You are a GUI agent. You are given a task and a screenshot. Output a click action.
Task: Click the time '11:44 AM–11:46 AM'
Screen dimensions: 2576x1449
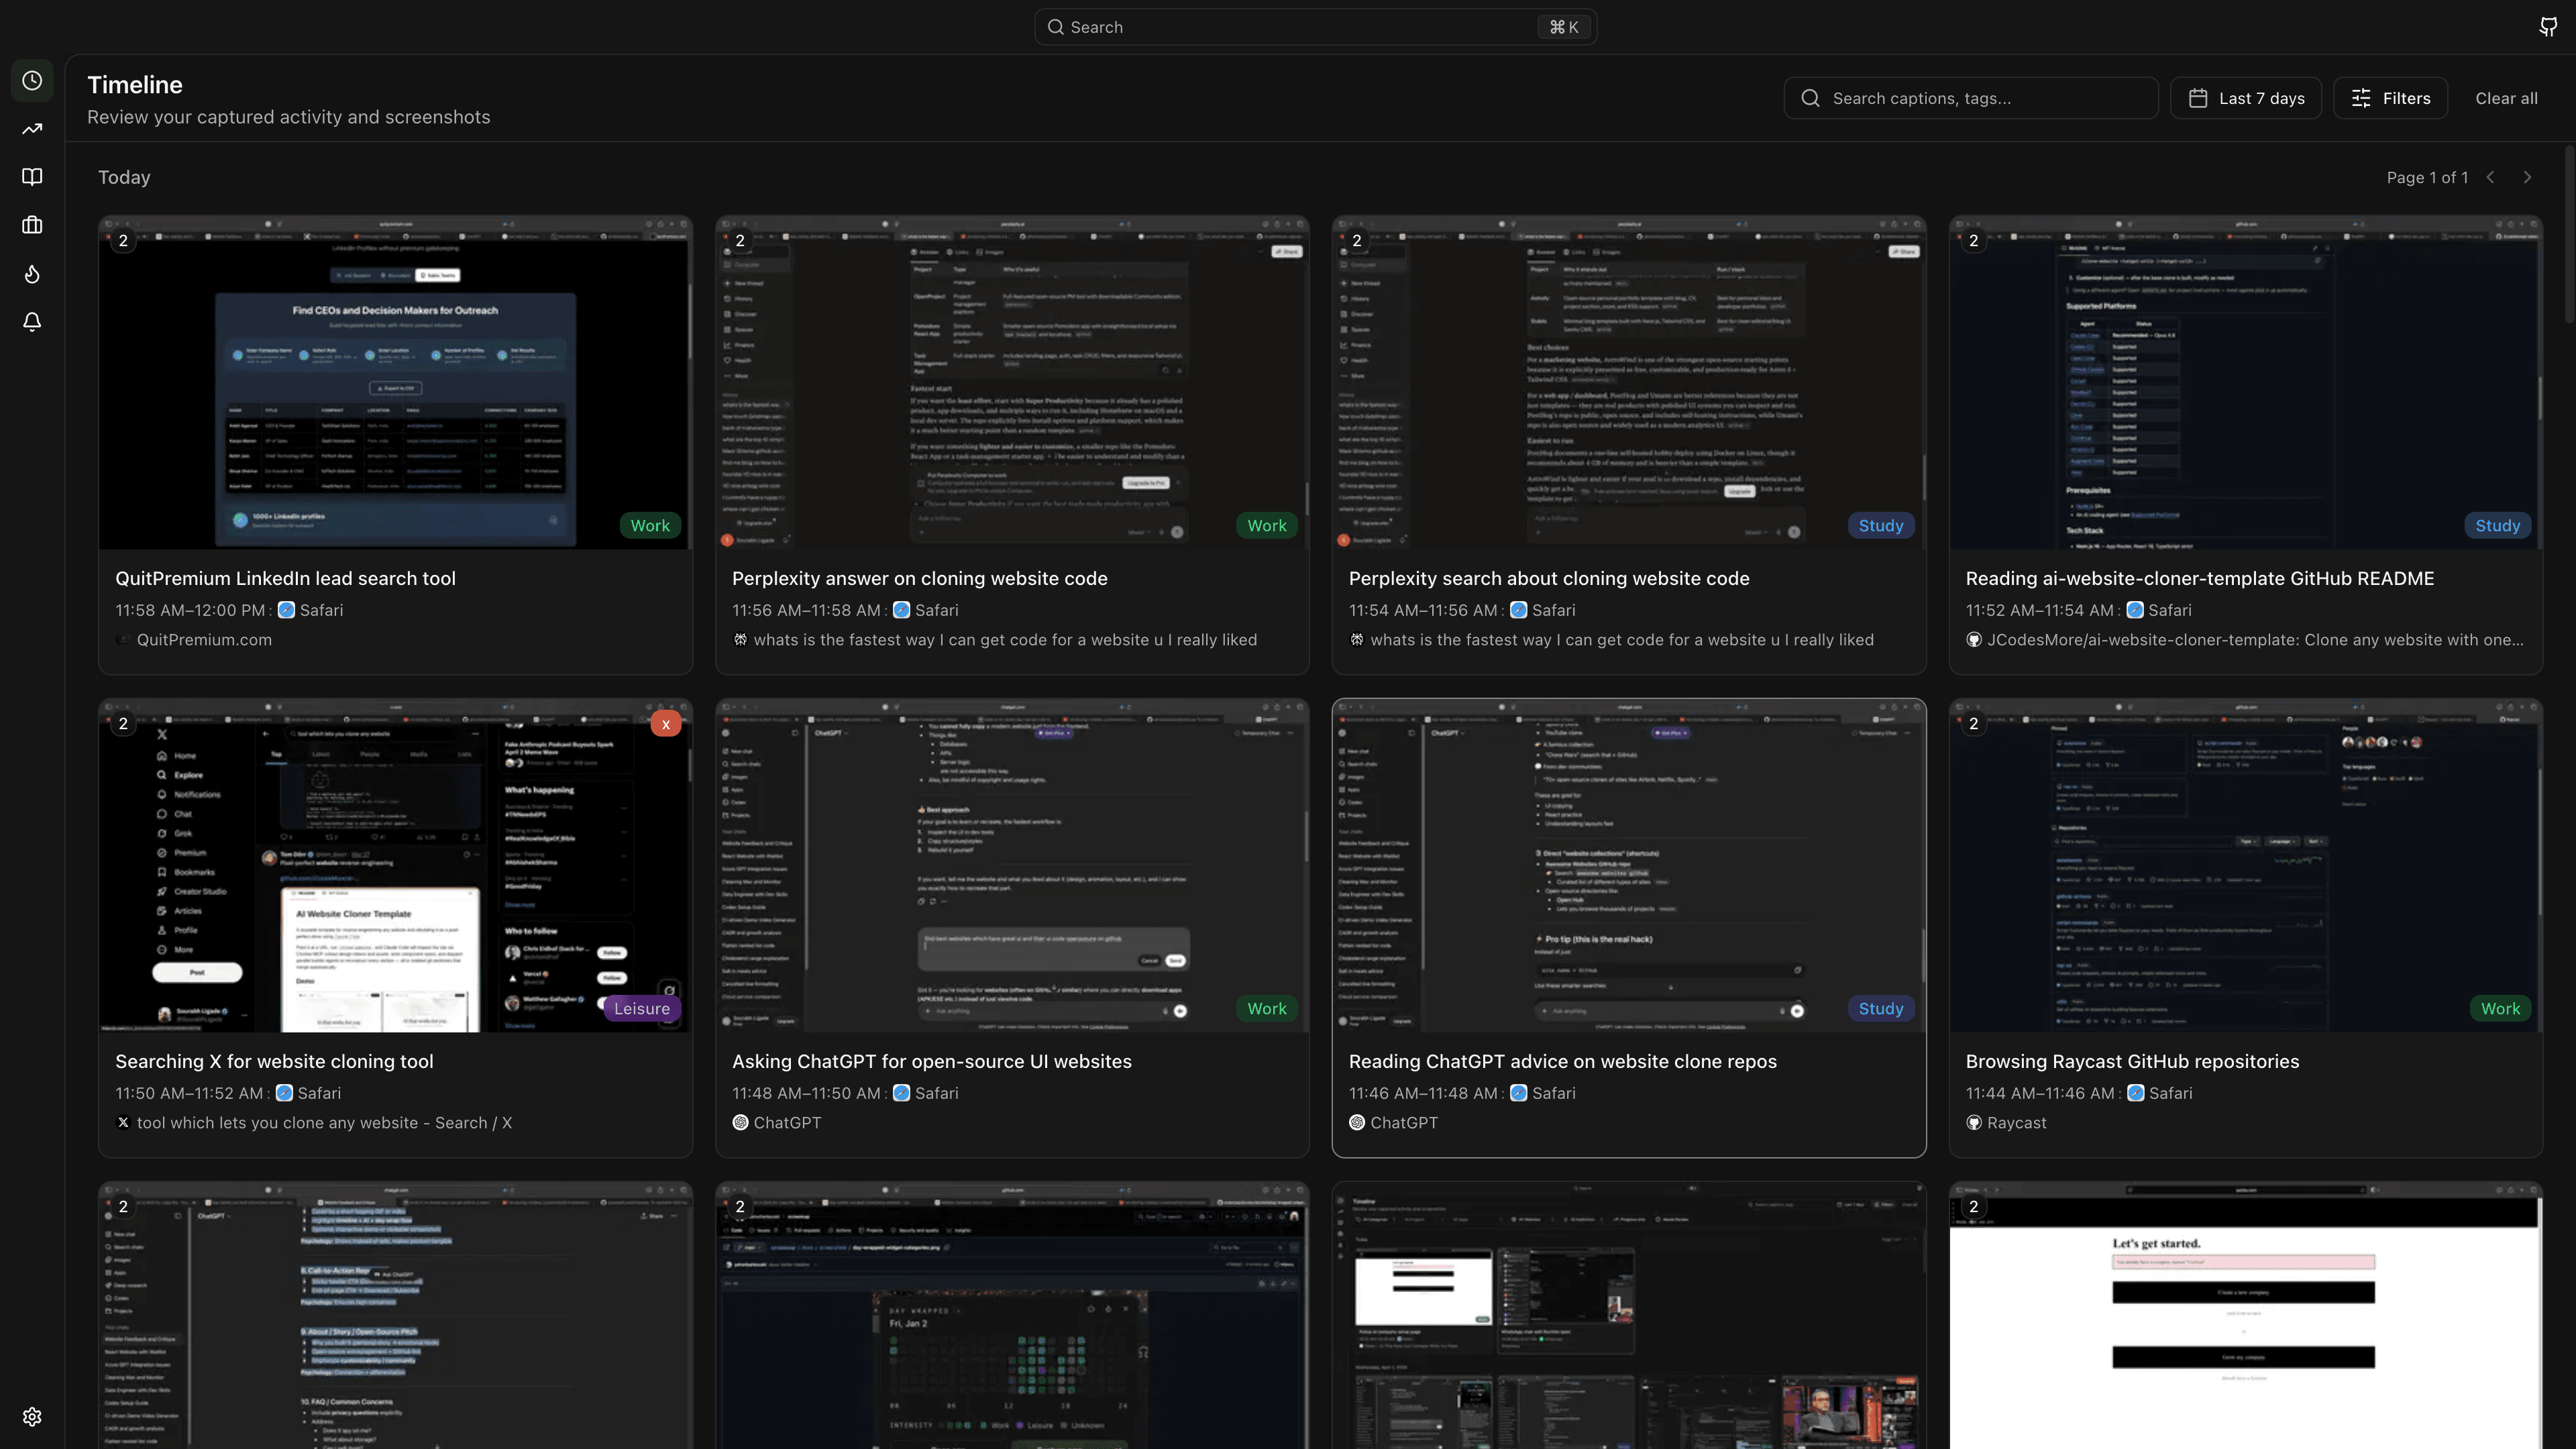pyautogui.click(x=2040, y=1093)
